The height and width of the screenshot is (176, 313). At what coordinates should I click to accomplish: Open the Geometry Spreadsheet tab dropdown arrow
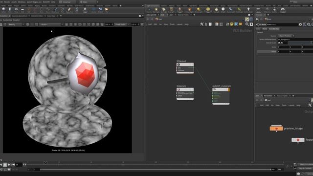29,16
